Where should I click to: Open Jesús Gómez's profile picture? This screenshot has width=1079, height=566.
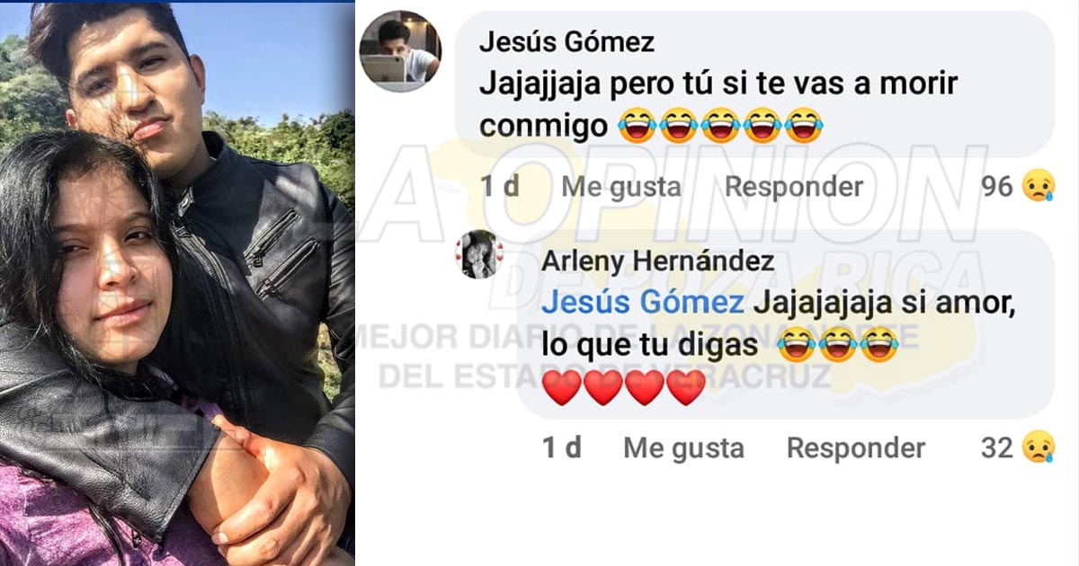[x=400, y=51]
